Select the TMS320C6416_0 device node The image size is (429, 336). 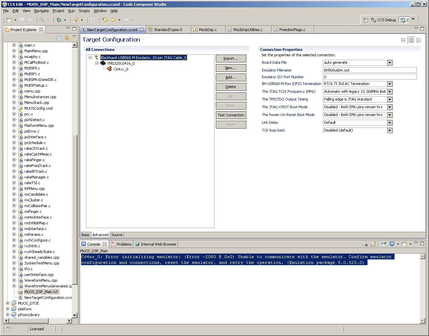pos(121,63)
